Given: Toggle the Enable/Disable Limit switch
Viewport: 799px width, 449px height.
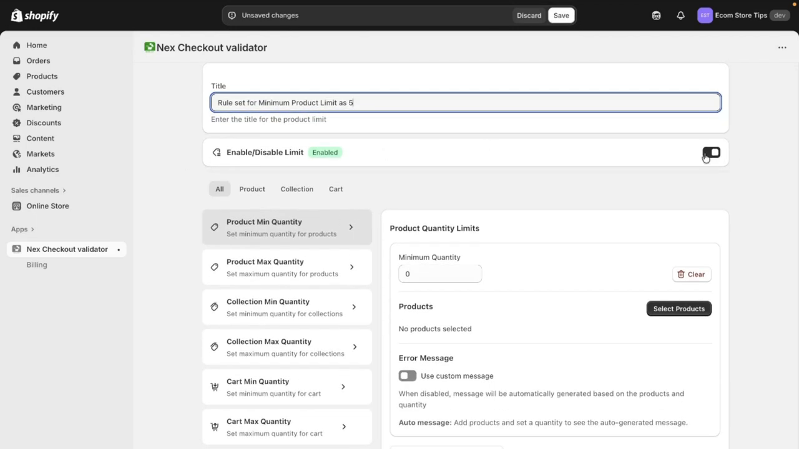Looking at the screenshot, I should [x=712, y=153].
